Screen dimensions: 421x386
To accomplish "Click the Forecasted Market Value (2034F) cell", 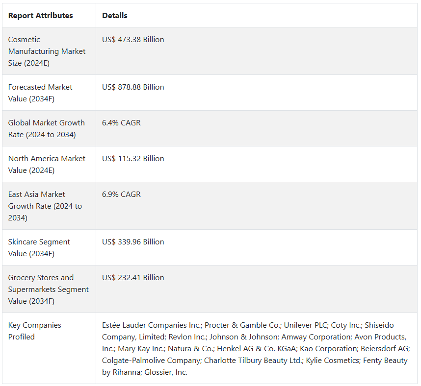I will click(x=40, y=93).
